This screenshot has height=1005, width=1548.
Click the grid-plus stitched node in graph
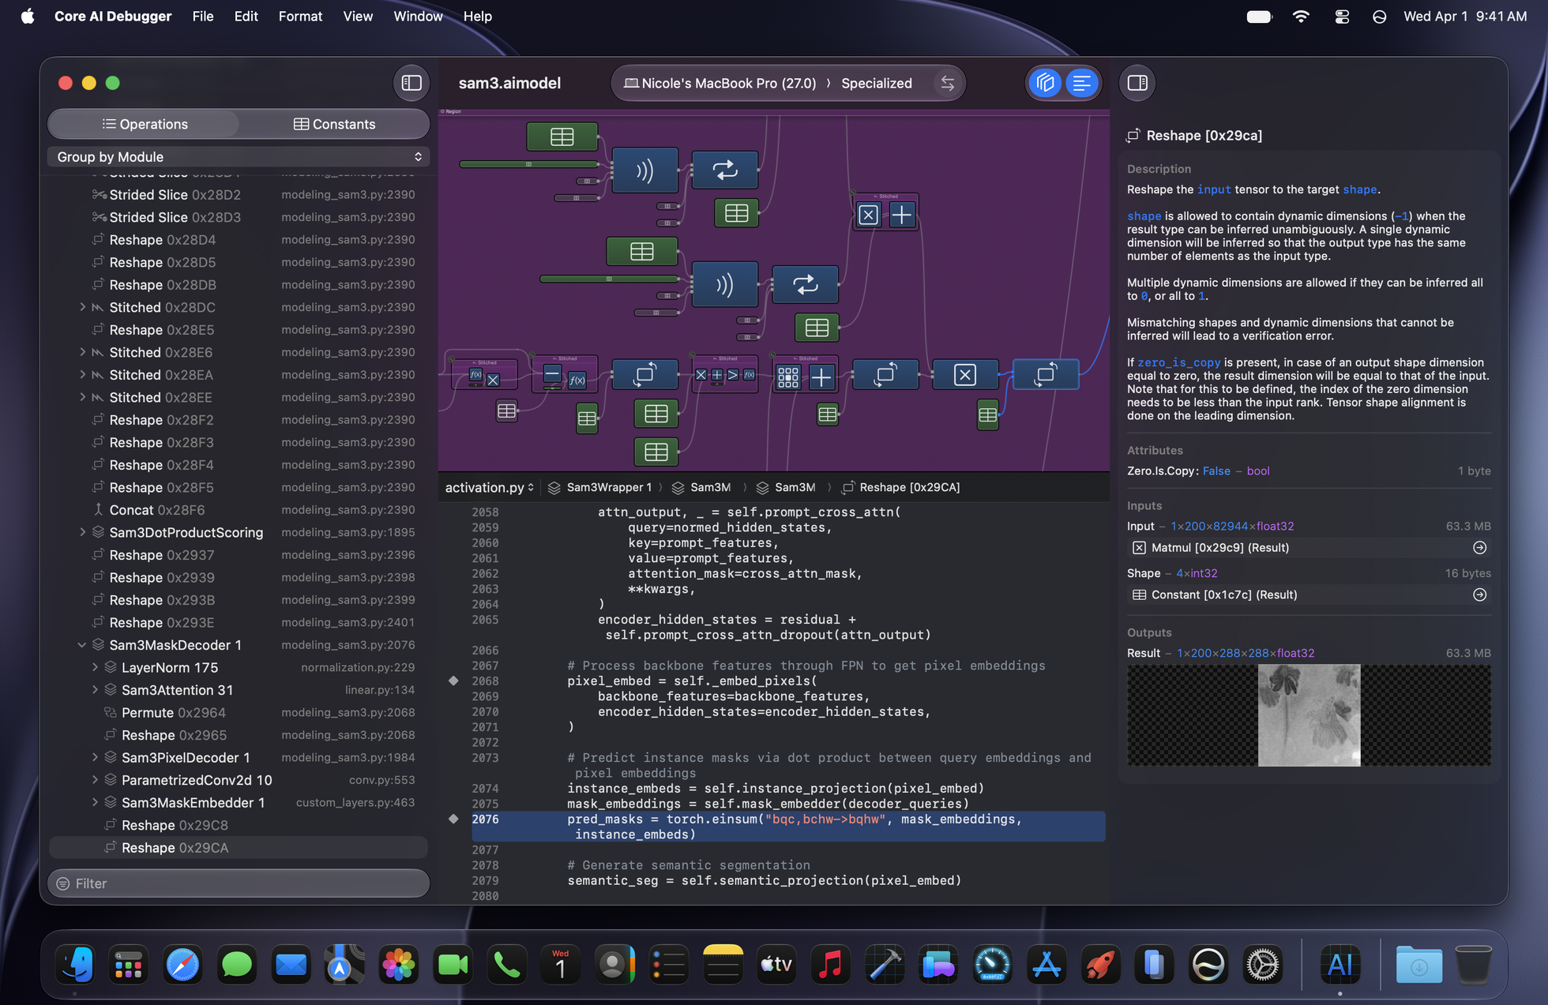pos(805,375)
